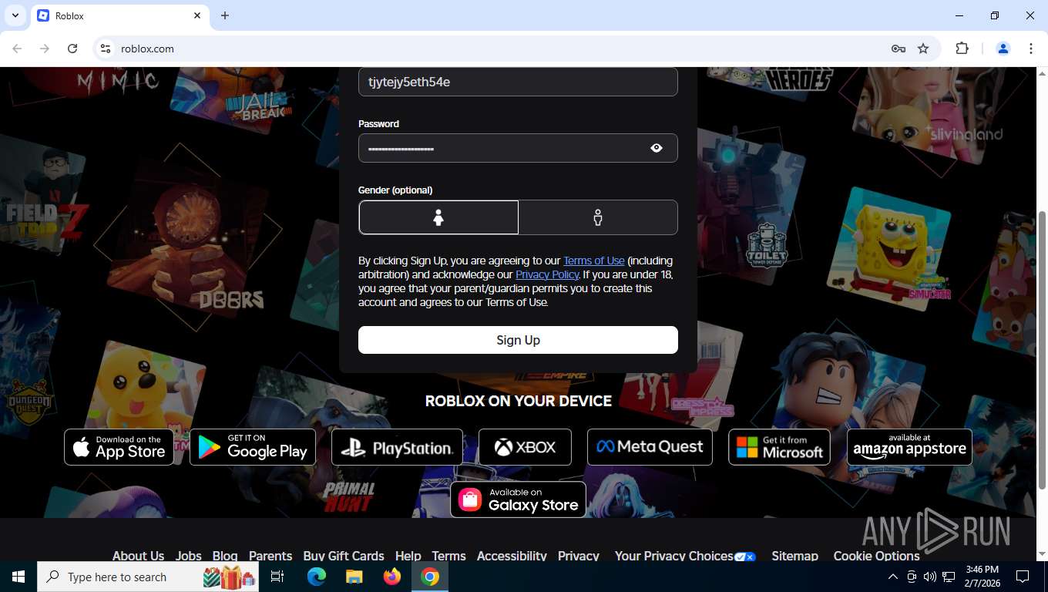Open the Galaxy Store badge

pyautogui.click(x=518, y=499)
